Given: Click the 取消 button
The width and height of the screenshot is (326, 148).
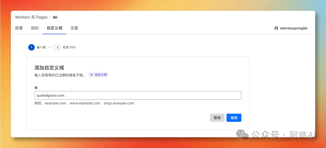Looking at the screenshot, I should [217, 118].
